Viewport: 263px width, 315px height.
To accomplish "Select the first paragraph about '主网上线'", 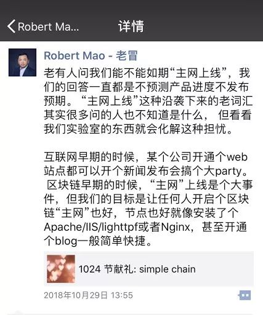I will click(148, 101).
